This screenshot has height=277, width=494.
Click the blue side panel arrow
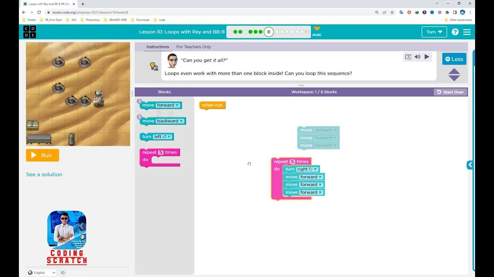[x=470, y=165]
